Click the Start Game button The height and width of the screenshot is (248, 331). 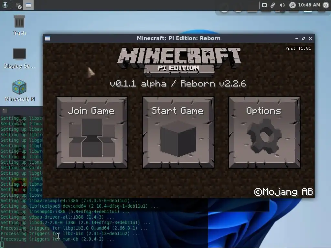[178, 133]
